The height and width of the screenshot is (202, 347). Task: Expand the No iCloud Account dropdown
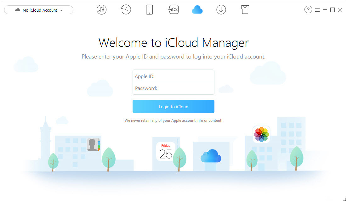[x=39, y=10]
